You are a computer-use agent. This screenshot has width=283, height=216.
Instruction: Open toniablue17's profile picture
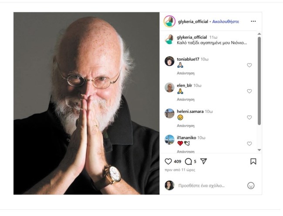(x=169, y=61)
